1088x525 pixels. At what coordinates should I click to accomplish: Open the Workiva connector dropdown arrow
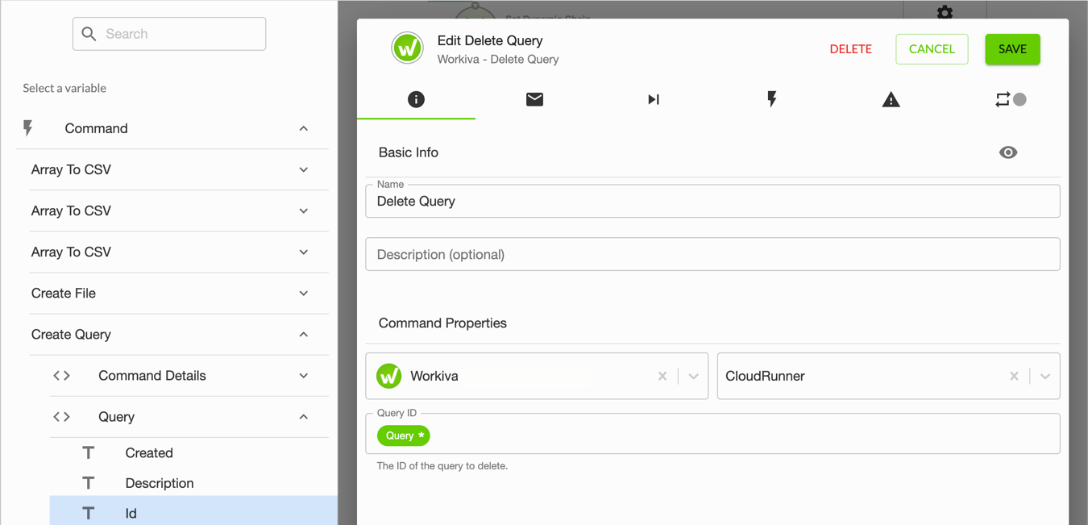[693, 376]
